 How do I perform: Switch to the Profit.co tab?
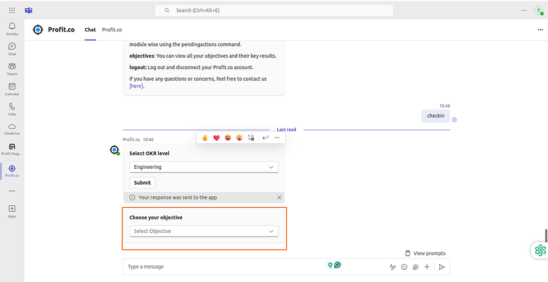point(112,29)
